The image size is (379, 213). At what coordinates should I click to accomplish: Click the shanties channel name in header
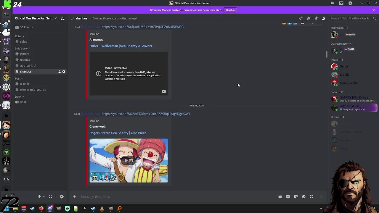point(81,18)
